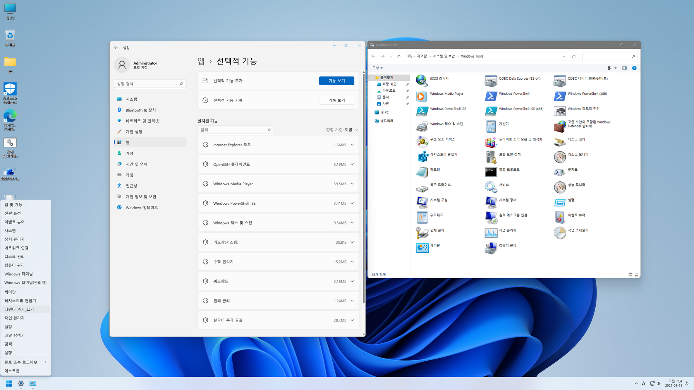Open 리소스 모니터 icon

tap(560, 156)
